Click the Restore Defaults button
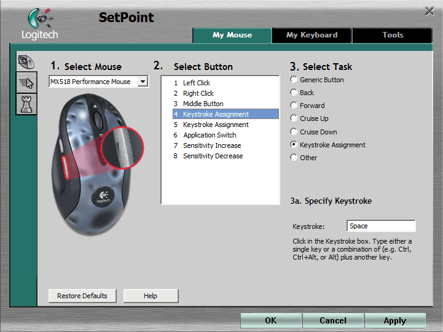This screenshot has height=332, width=443. tap(82, 296)
